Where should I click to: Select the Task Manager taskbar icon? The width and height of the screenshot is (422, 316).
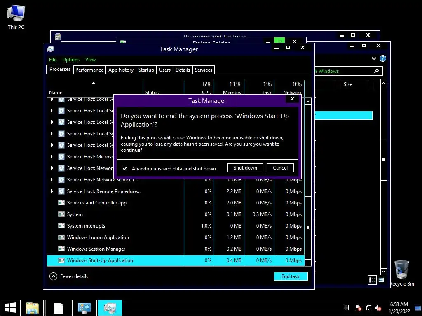(110, 308)
